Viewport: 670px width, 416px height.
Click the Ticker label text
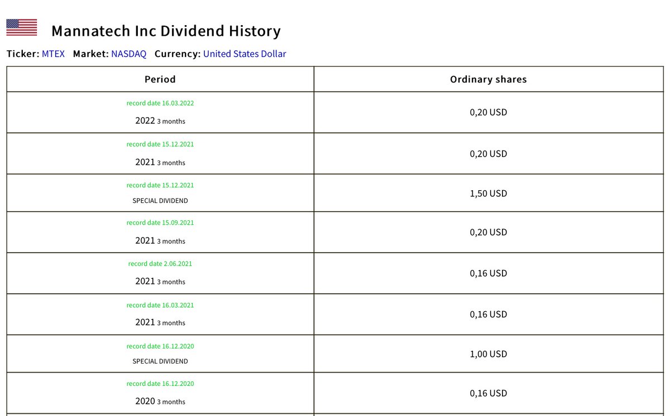click(x=23, y=54)
